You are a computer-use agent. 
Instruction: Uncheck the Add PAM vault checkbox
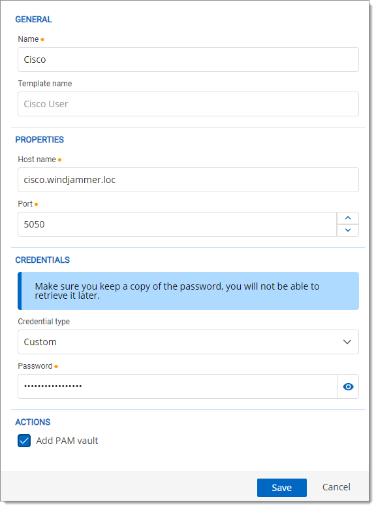point(24,441)
